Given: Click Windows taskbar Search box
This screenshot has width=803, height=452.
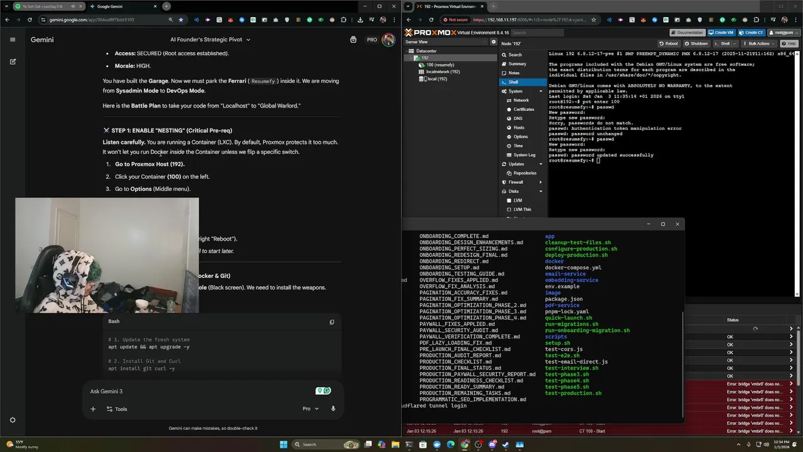Looking at the screenshot, I should pyautogui.click(x=326, y=444).
